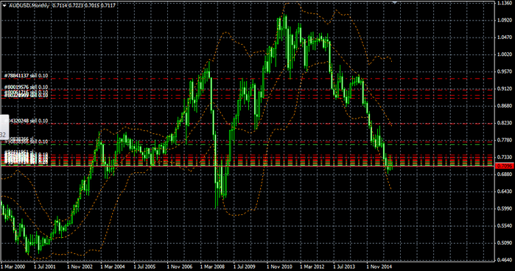Click the 1 Mar 2008 date label
This screenshot has width=515, height=271.
pyautogui.click(x=212, y=267)
